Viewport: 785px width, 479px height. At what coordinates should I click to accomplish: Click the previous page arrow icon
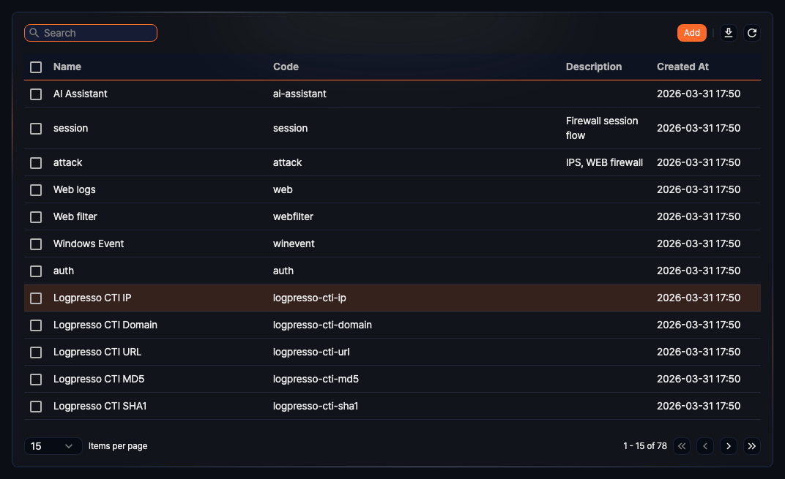coord(704,445)
